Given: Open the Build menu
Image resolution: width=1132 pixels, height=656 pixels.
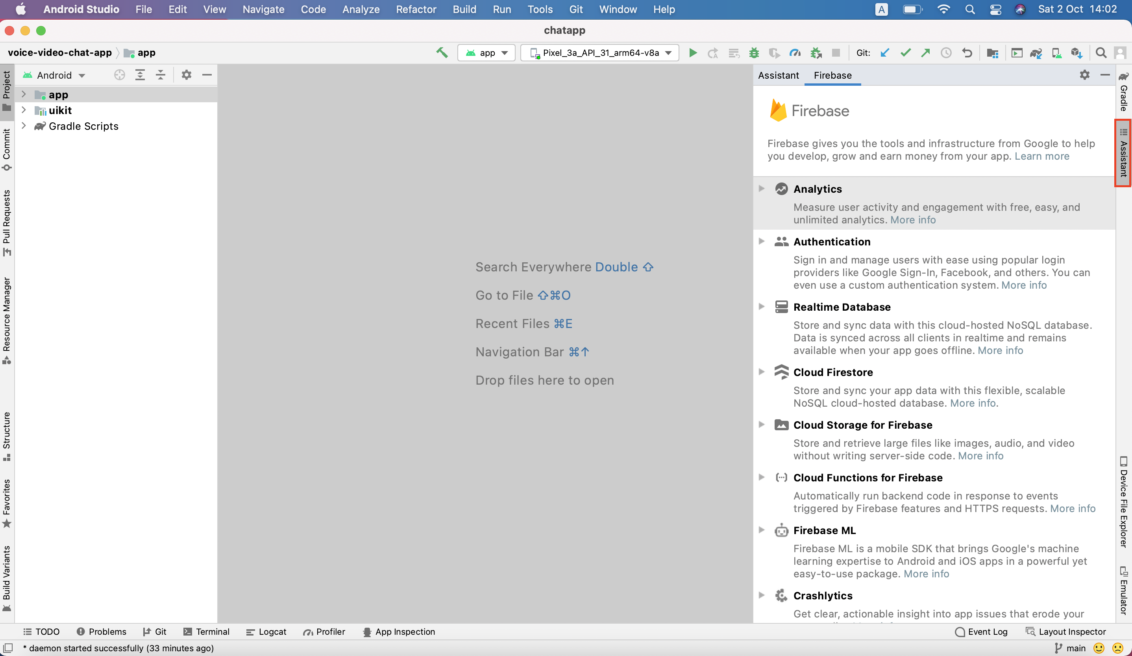Looking at the screenshot, I should [464, 9].
